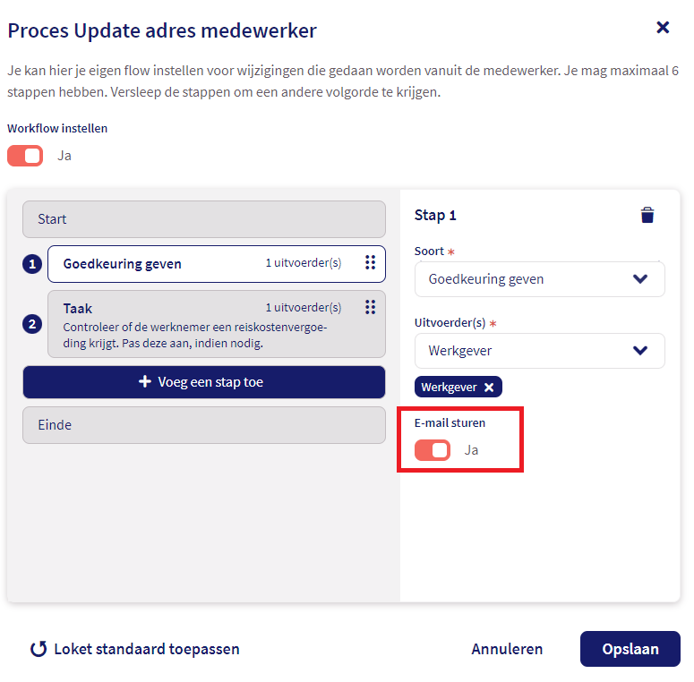Open the Uitvoerder(s) dropdown
Viewport: 694px width, 682px height.
click(x=540, y=351)
